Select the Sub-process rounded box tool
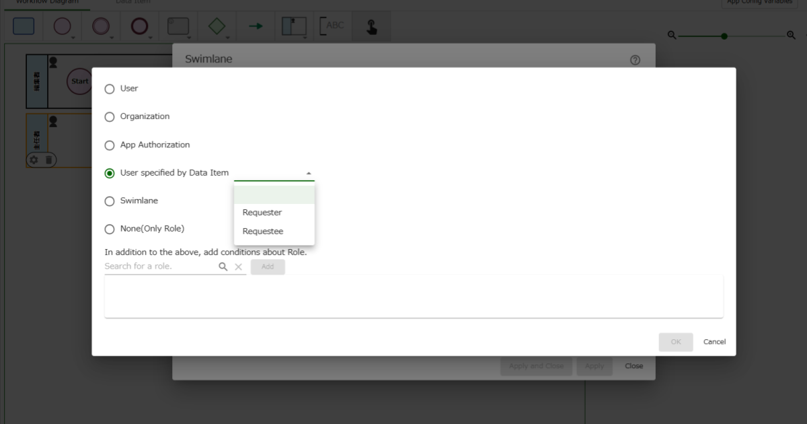The height and width of the screenshot is (424, 807). click(x=178, y=26)
